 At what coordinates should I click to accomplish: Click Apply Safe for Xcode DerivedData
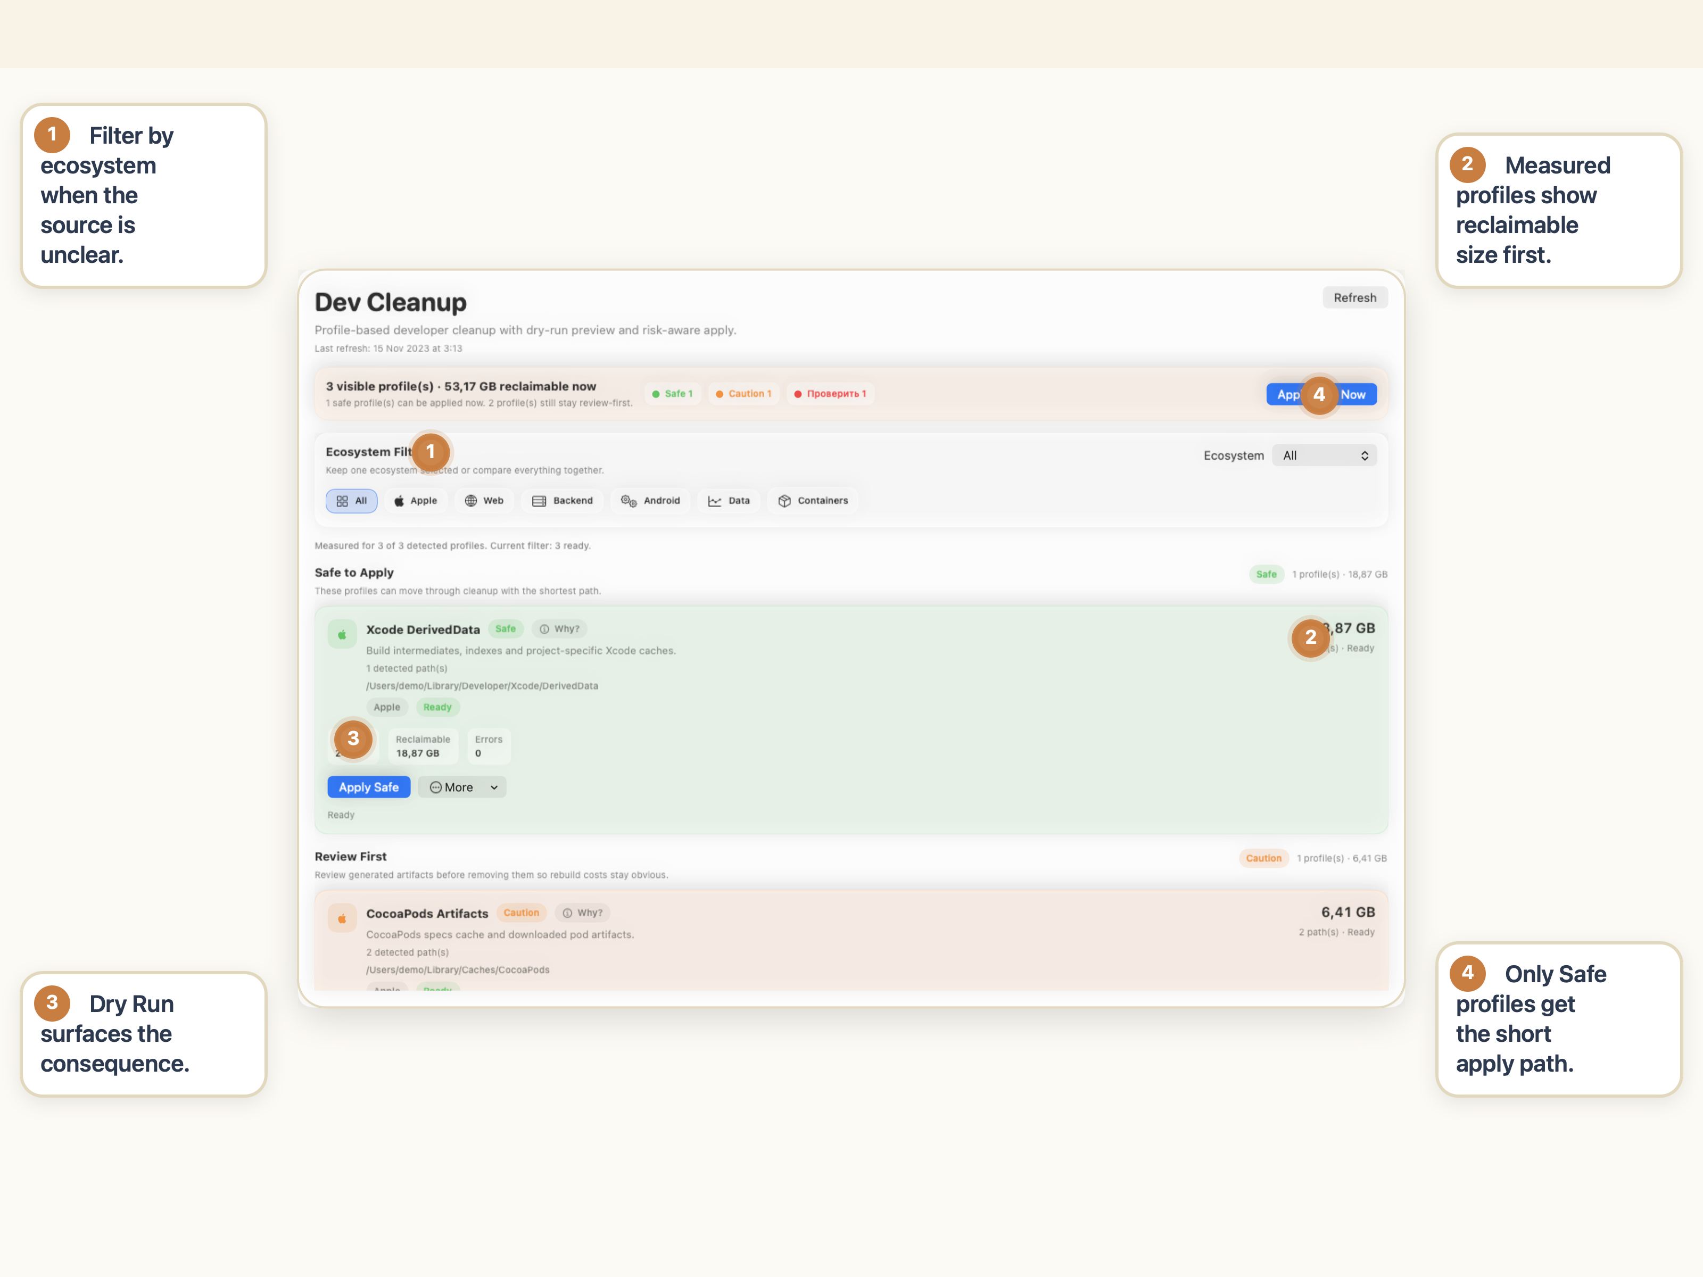click(x=368, y=786)
